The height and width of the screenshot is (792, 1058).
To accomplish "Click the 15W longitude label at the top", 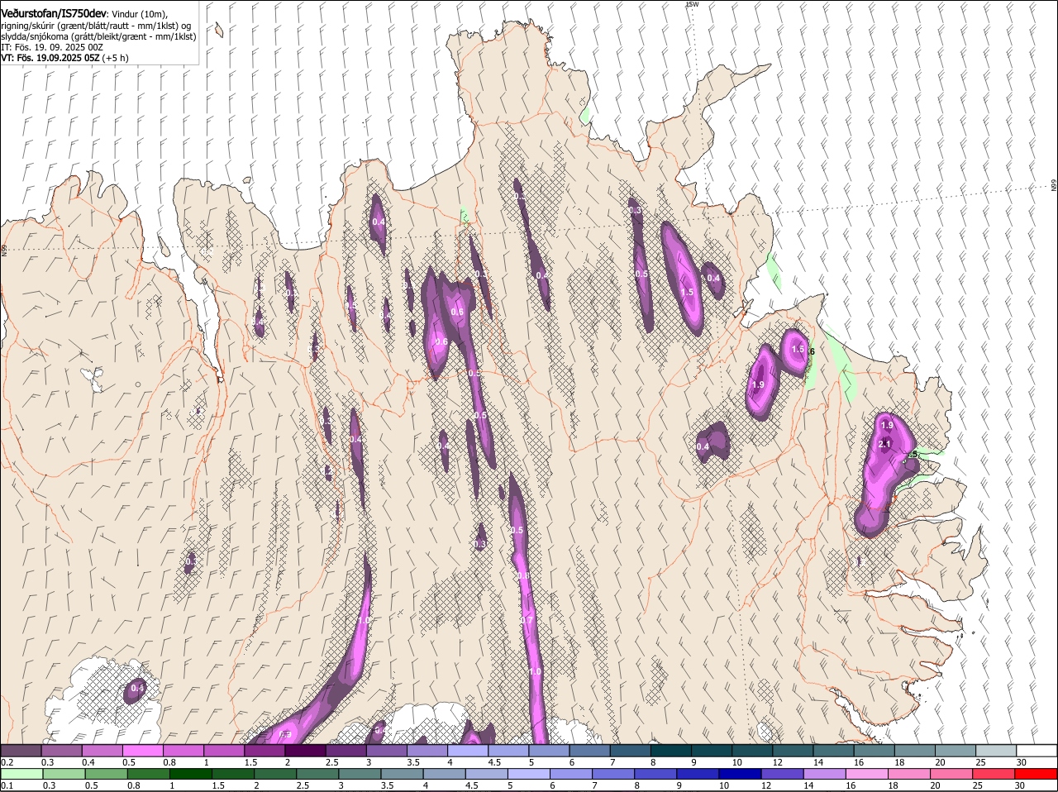I will pyautogui.click(x=692, y=5).
